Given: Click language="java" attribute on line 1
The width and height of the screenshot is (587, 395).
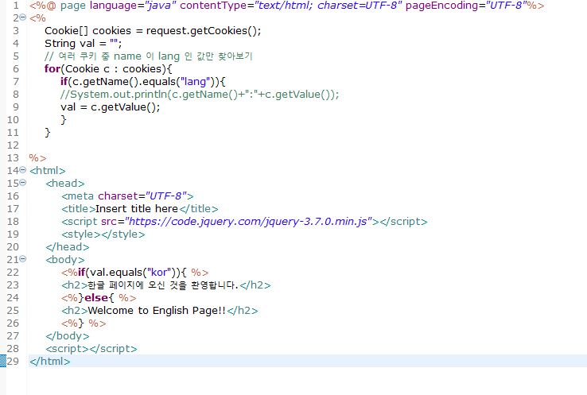Looking at the screenshot, I should [133, 6].
